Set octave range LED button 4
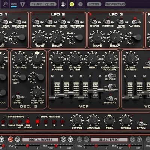Screen dimensions: 150x150 coord(62,121)
